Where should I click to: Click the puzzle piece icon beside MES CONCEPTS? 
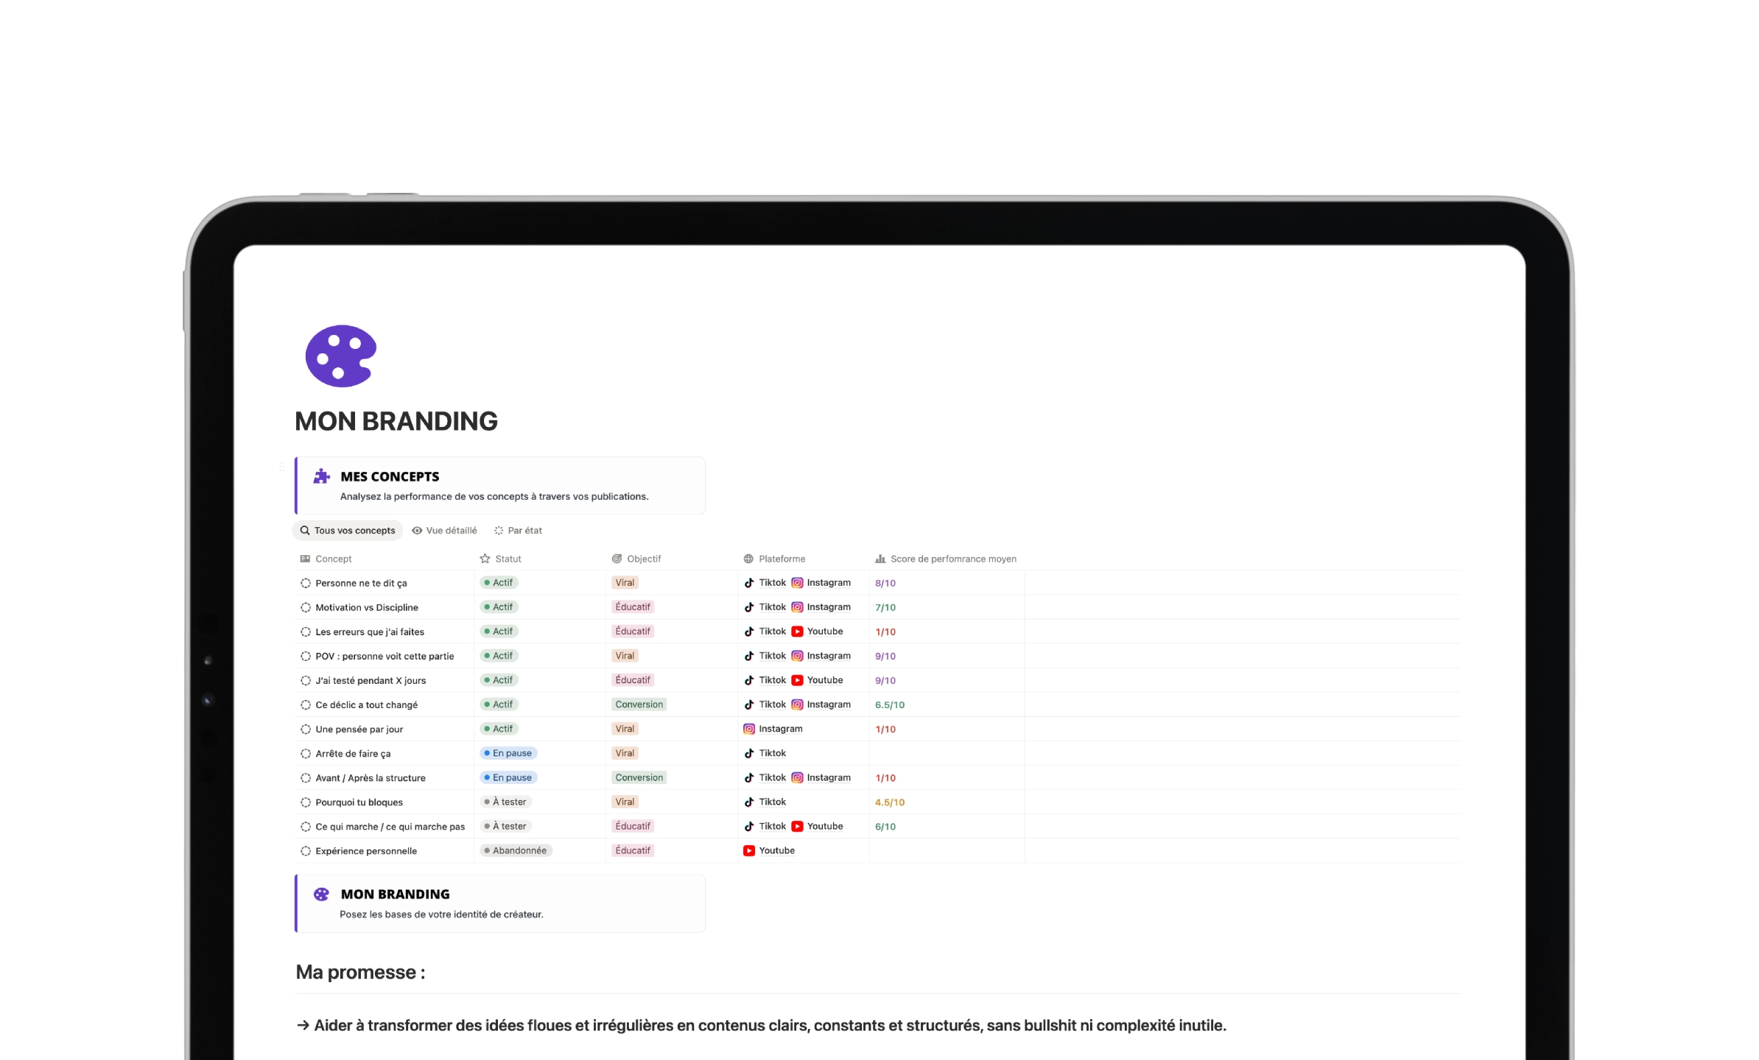click(x=321, y=476)
